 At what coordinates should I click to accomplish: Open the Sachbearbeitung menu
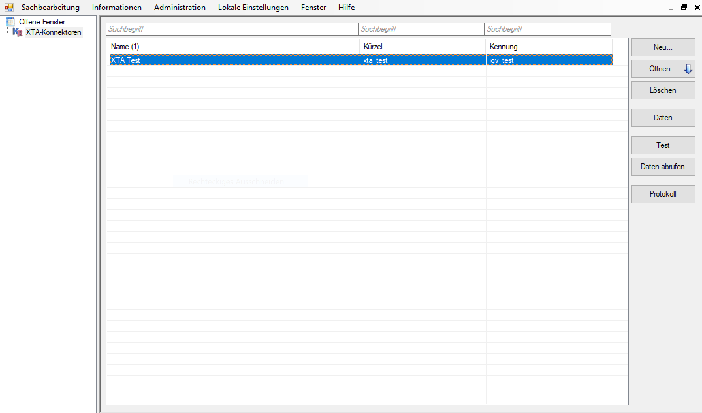[x=50, y=7]
